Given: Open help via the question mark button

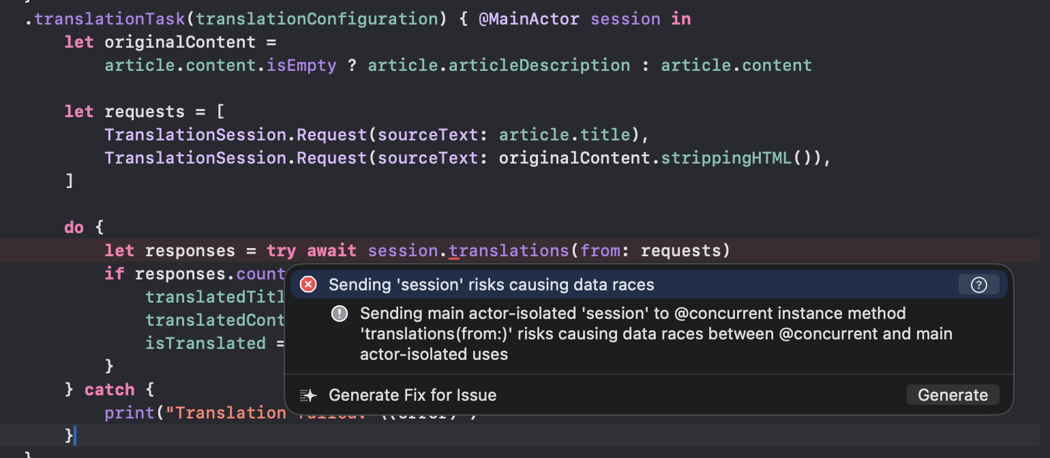Looking at the screenshot, I should coord(978,285).
